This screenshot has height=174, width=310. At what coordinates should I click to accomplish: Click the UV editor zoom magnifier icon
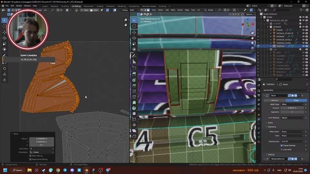125,20
